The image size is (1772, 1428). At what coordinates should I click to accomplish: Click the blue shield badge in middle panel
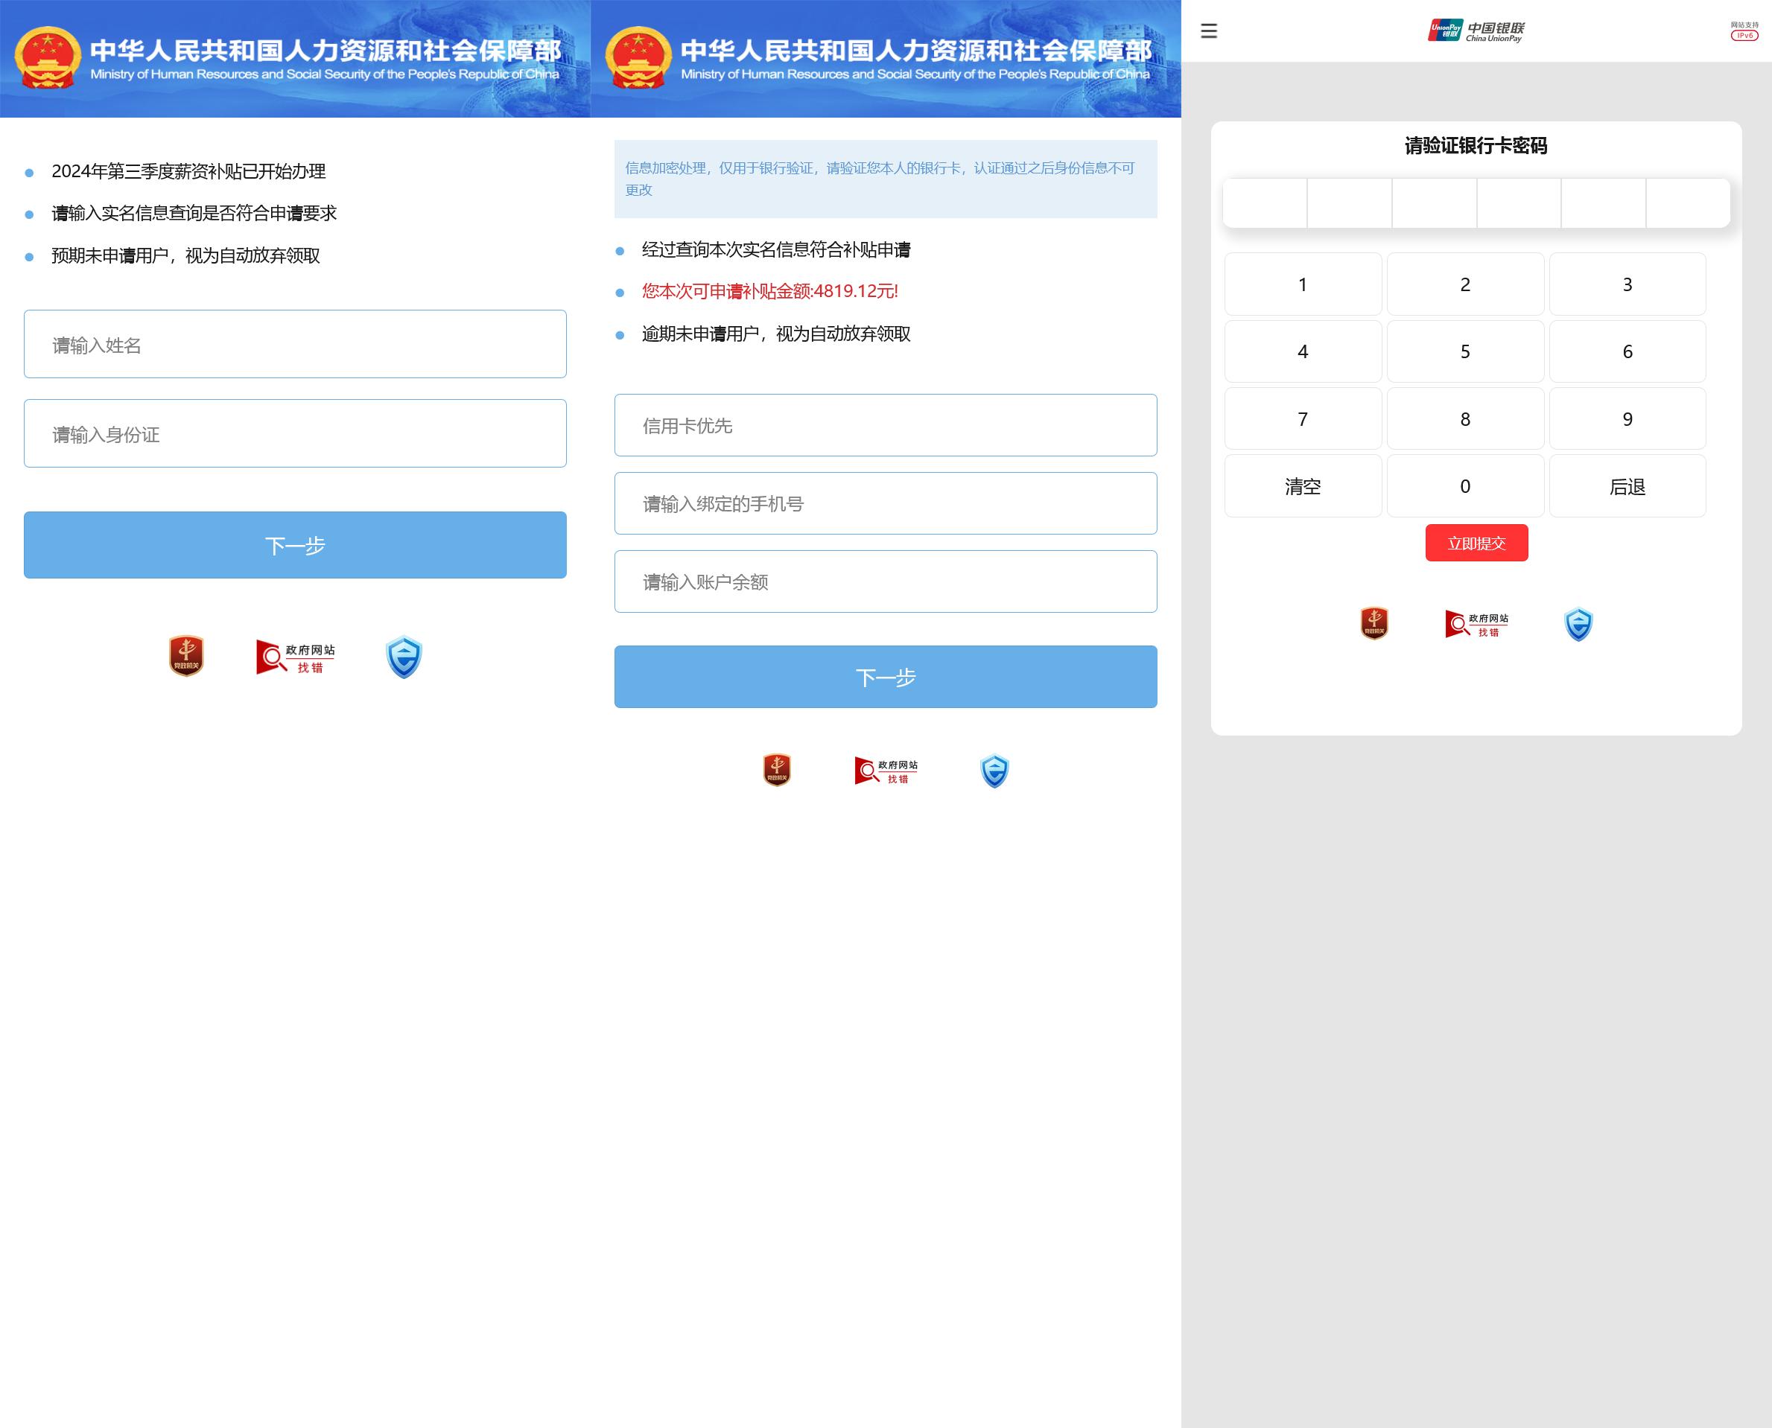994,771
